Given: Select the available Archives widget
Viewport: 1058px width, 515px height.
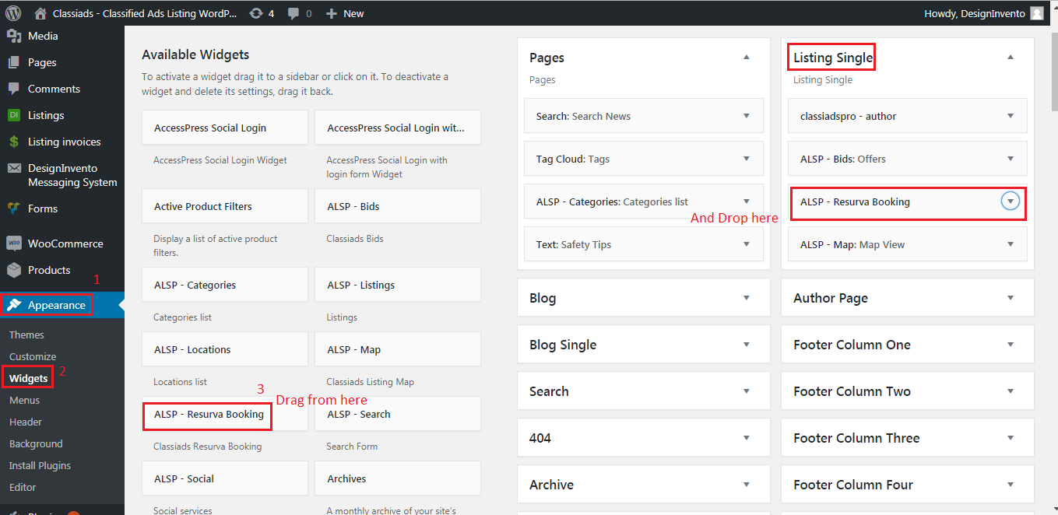Looking at the screenshot, I should pyautogui.click(x=398, y=478).
